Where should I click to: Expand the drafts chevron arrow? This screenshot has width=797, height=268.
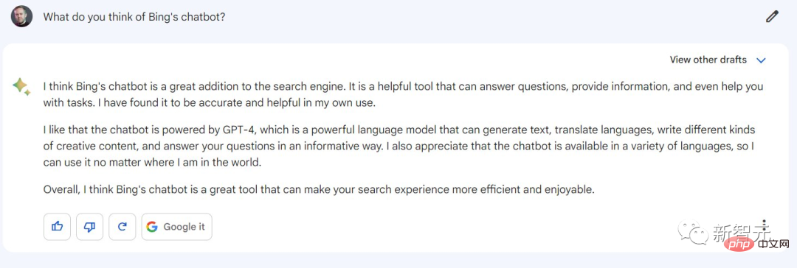[761, 60]
